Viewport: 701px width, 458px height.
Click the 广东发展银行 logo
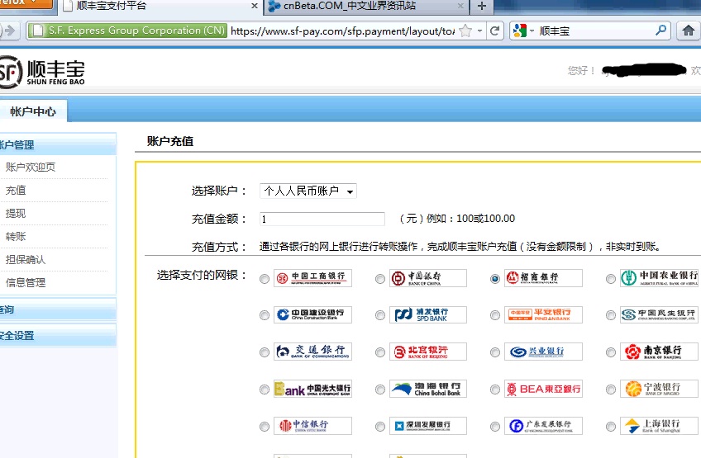pyautogui.click(x=543, y=426)
